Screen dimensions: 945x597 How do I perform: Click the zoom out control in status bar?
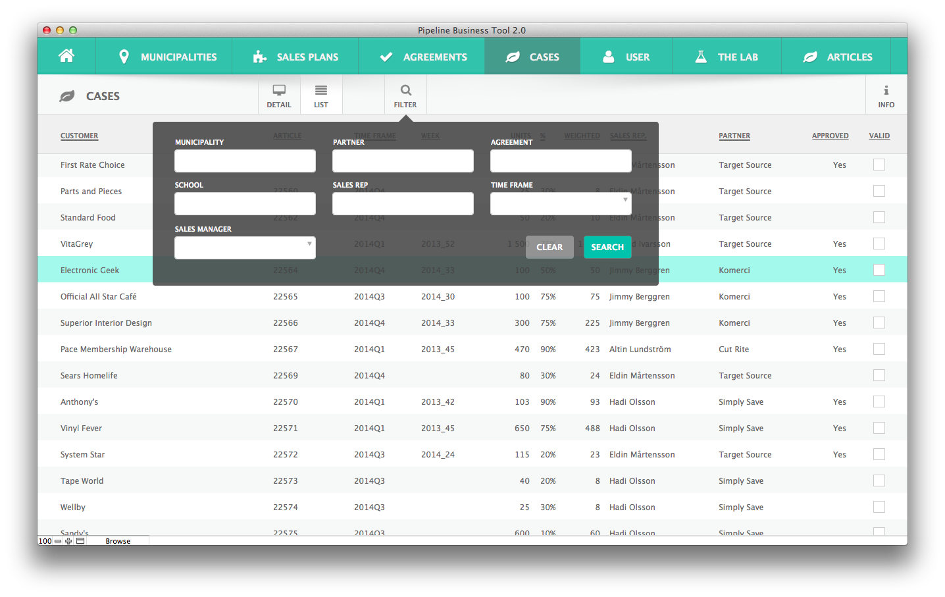(58, 541)
